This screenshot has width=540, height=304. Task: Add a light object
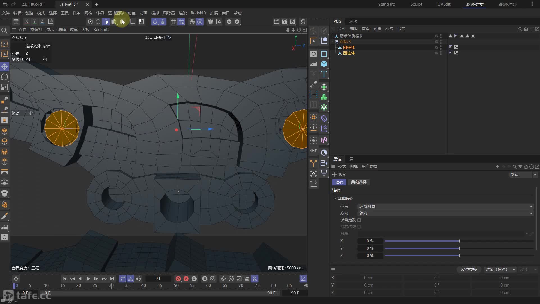[x=324, y=173]
